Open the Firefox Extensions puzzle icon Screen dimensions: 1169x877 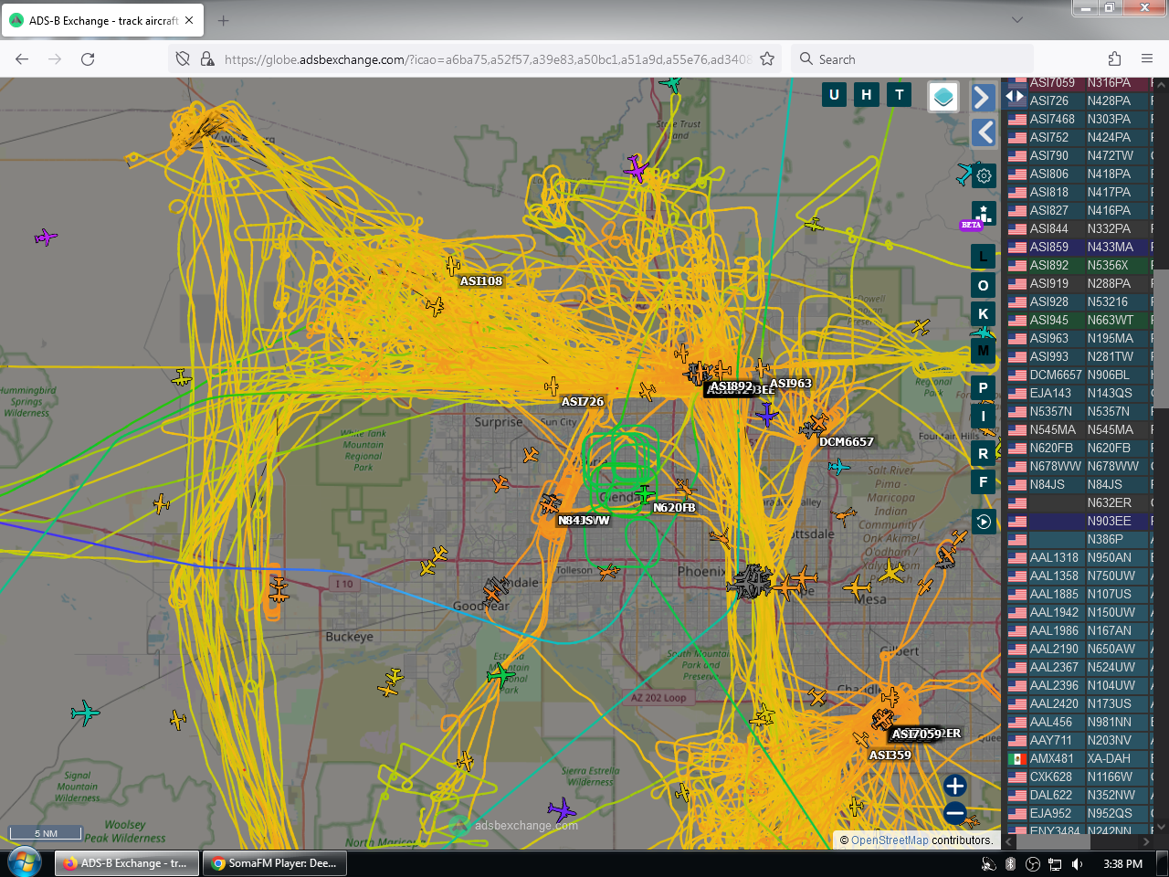coord(1114,58)
